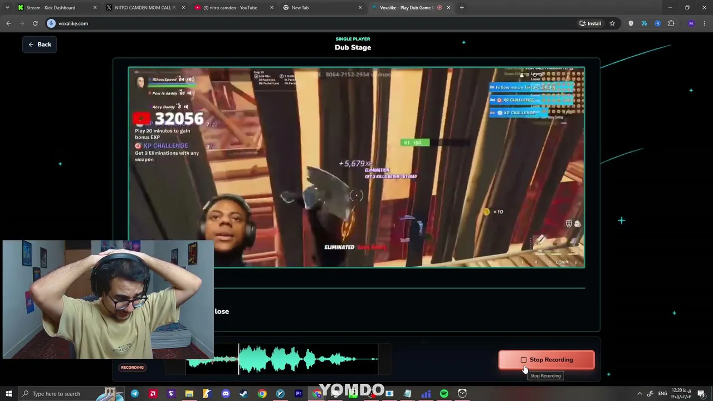The height and width of the screenshot is (401, 713).
Task: Click the Stop Recording button
Action: click(546, 360)
